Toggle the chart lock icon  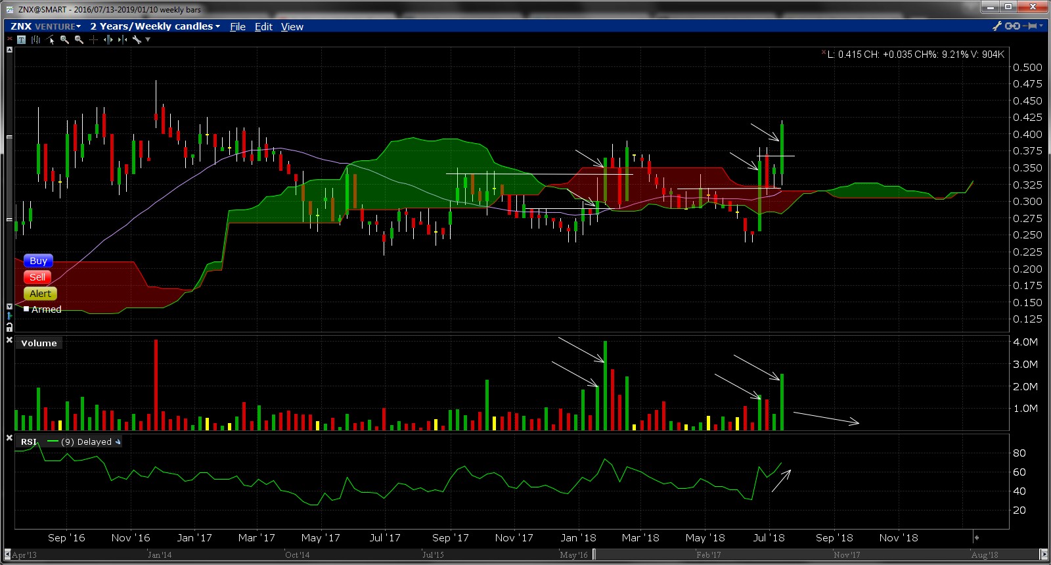(x=9, y=327)
